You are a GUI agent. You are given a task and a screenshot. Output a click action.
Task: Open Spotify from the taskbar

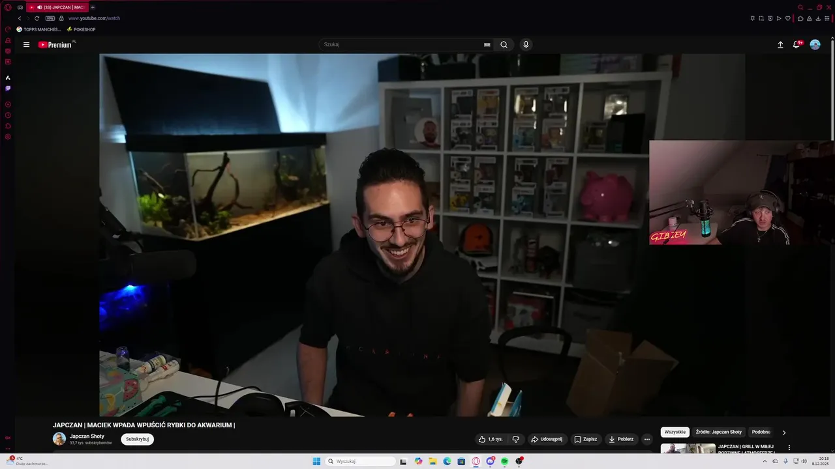point(504,461)
